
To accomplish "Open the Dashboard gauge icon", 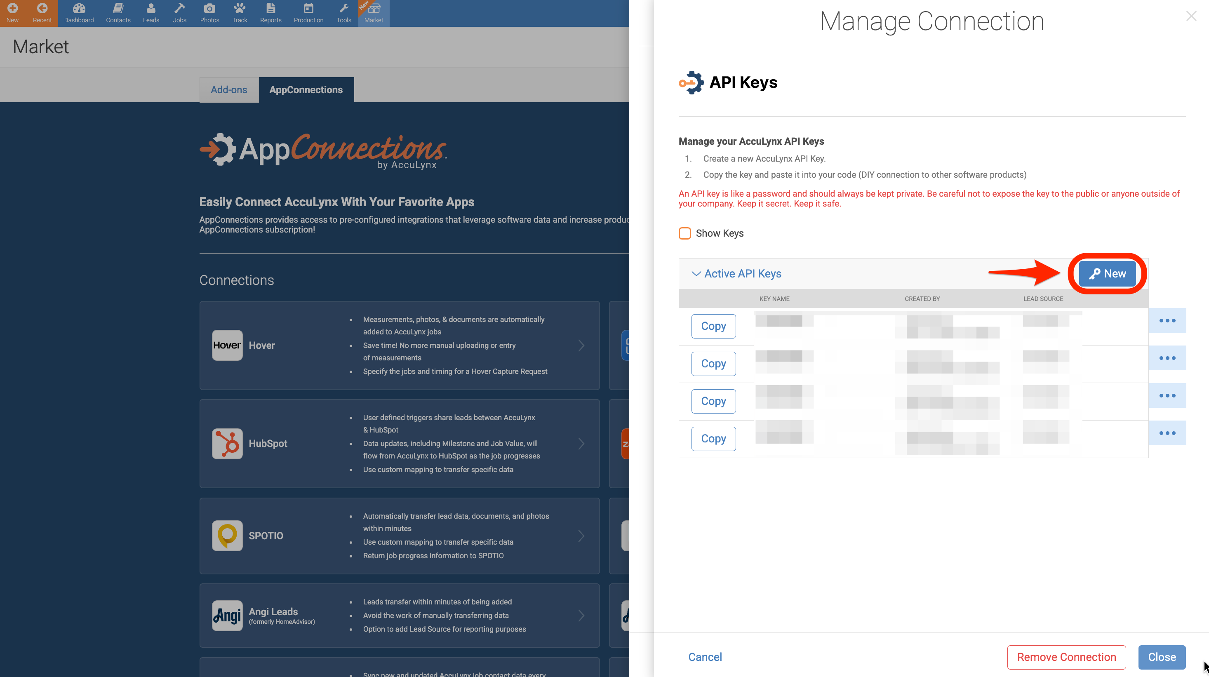I will click(x=79, y=8).
